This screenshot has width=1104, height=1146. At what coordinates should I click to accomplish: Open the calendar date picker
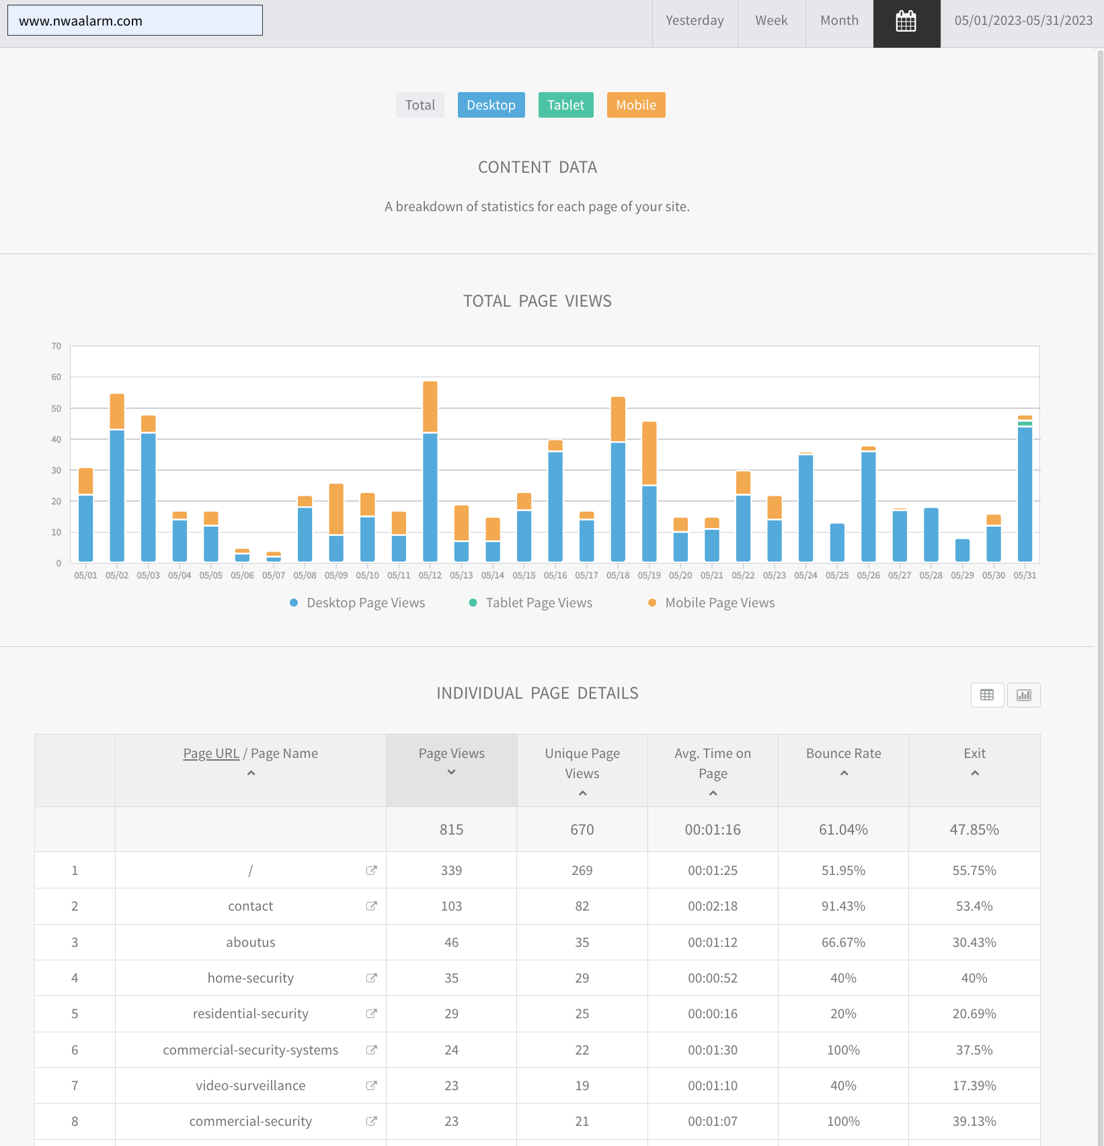906,22
